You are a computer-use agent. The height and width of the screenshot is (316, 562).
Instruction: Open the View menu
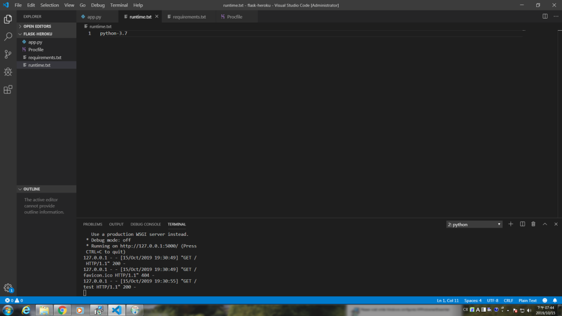[x=69, y=5]
